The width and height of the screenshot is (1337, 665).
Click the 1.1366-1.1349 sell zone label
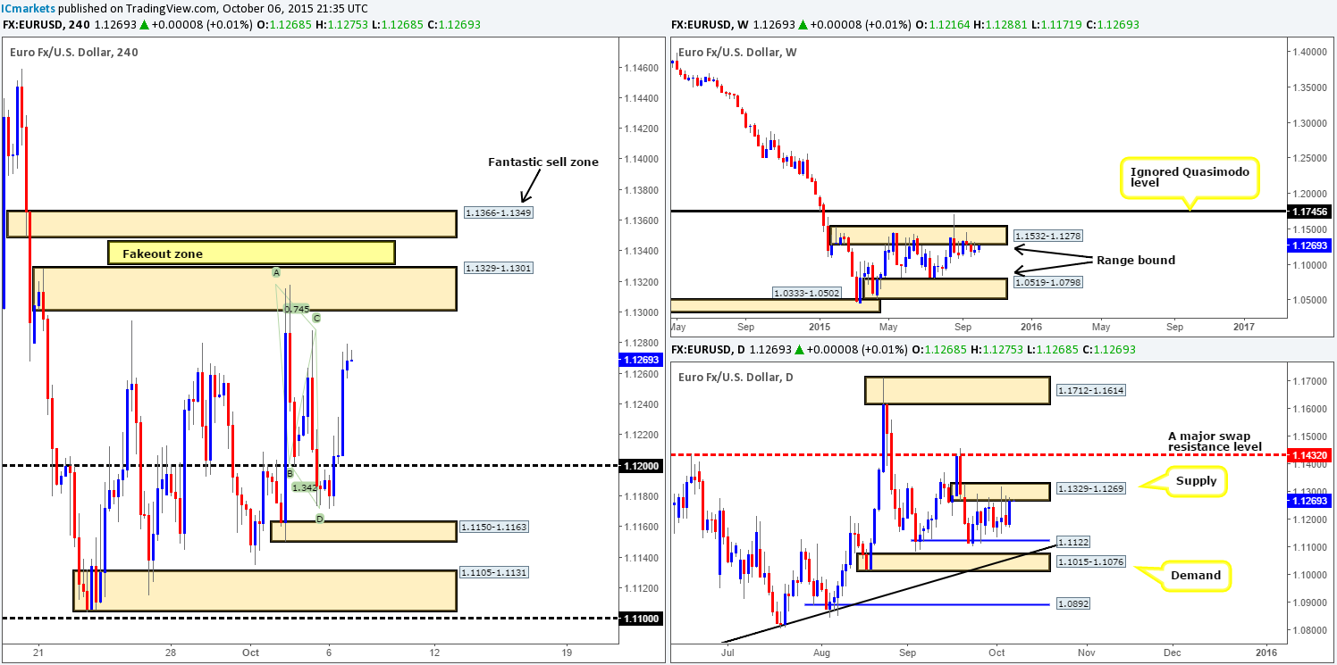498,212
